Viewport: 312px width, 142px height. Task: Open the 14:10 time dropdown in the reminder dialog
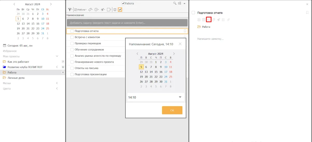[x=180, y=97]
